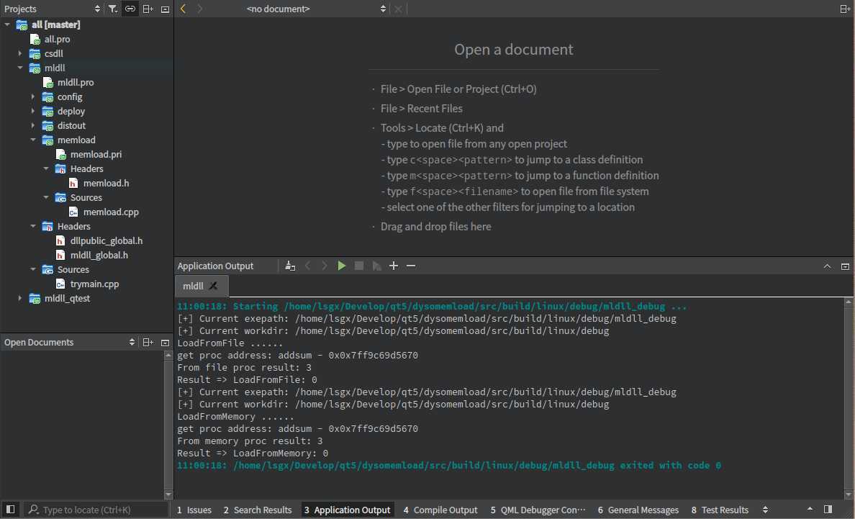Screen dimensions: 855x519
Task: Close the Projects sidebar panel
Action: click(166, 9)
